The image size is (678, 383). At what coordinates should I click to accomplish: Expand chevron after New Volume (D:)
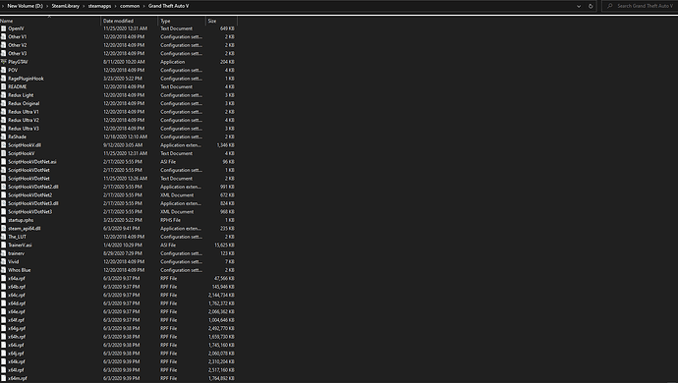(47, 6)
